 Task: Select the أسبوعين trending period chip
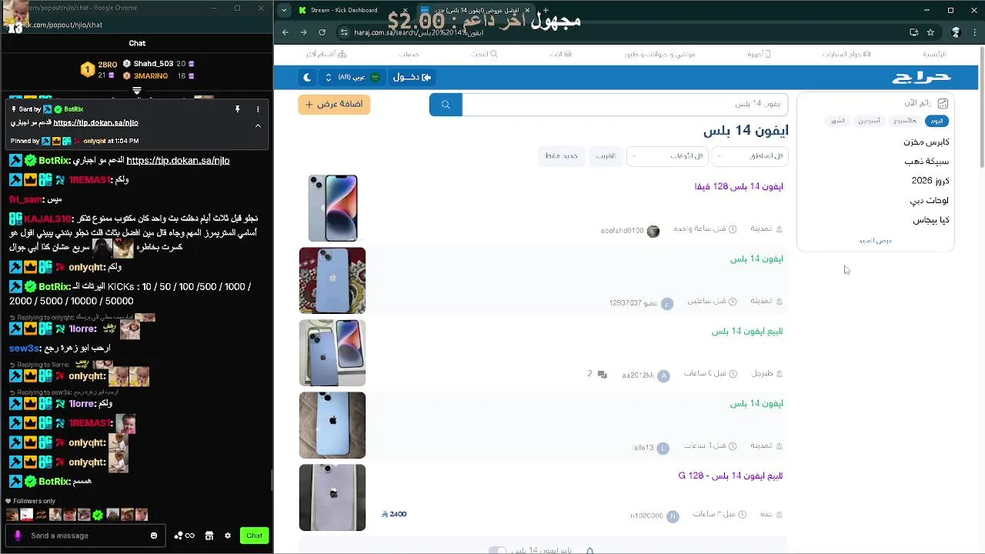point(869,121)
